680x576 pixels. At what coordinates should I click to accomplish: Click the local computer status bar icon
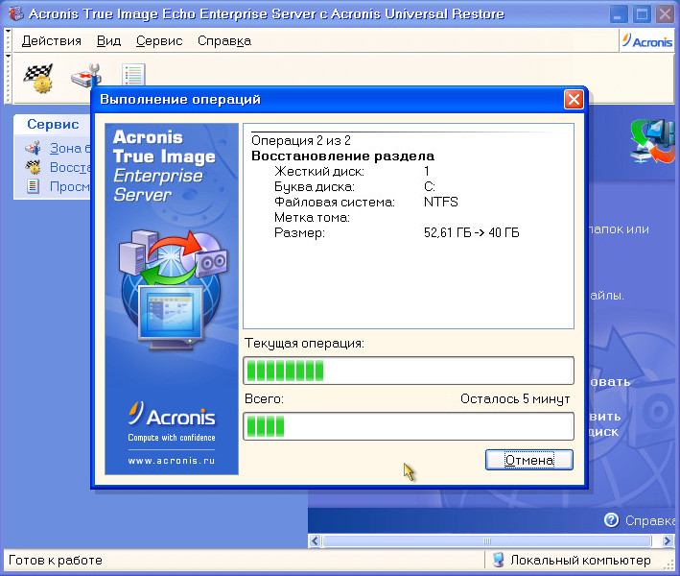[498, 560]
